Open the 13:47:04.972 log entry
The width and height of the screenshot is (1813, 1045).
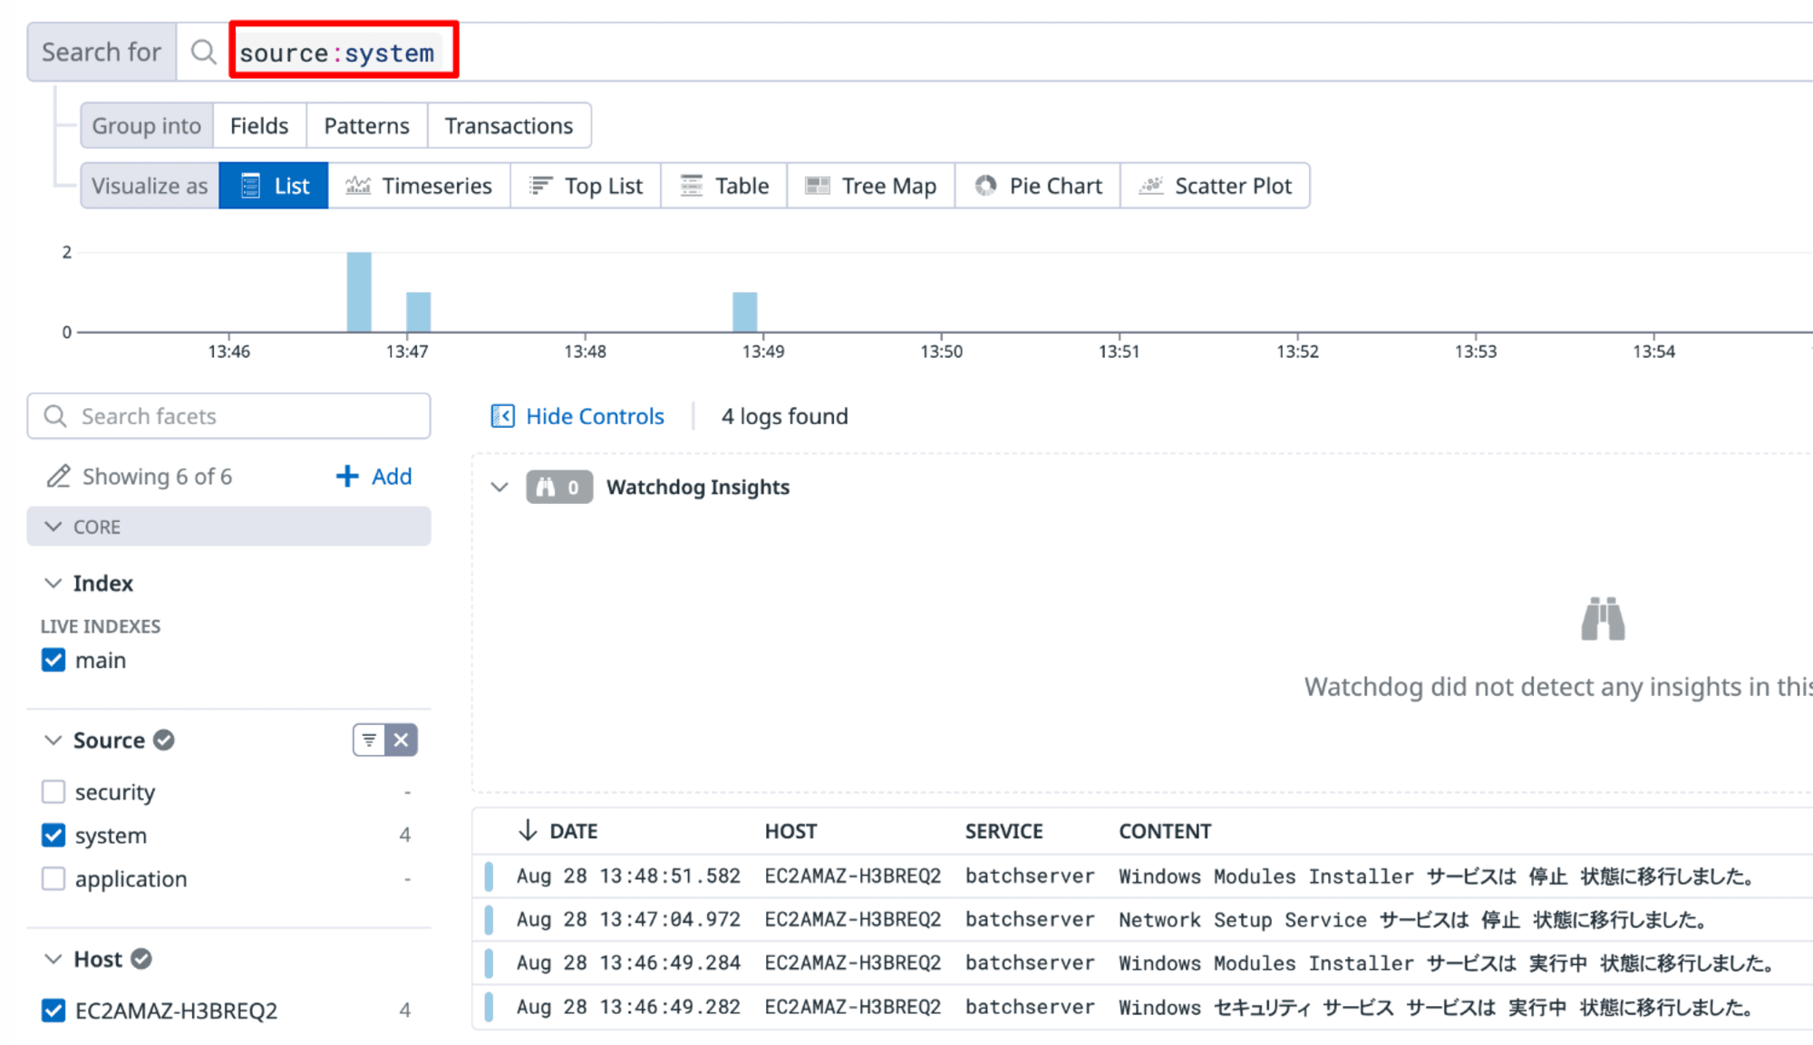1142,919
